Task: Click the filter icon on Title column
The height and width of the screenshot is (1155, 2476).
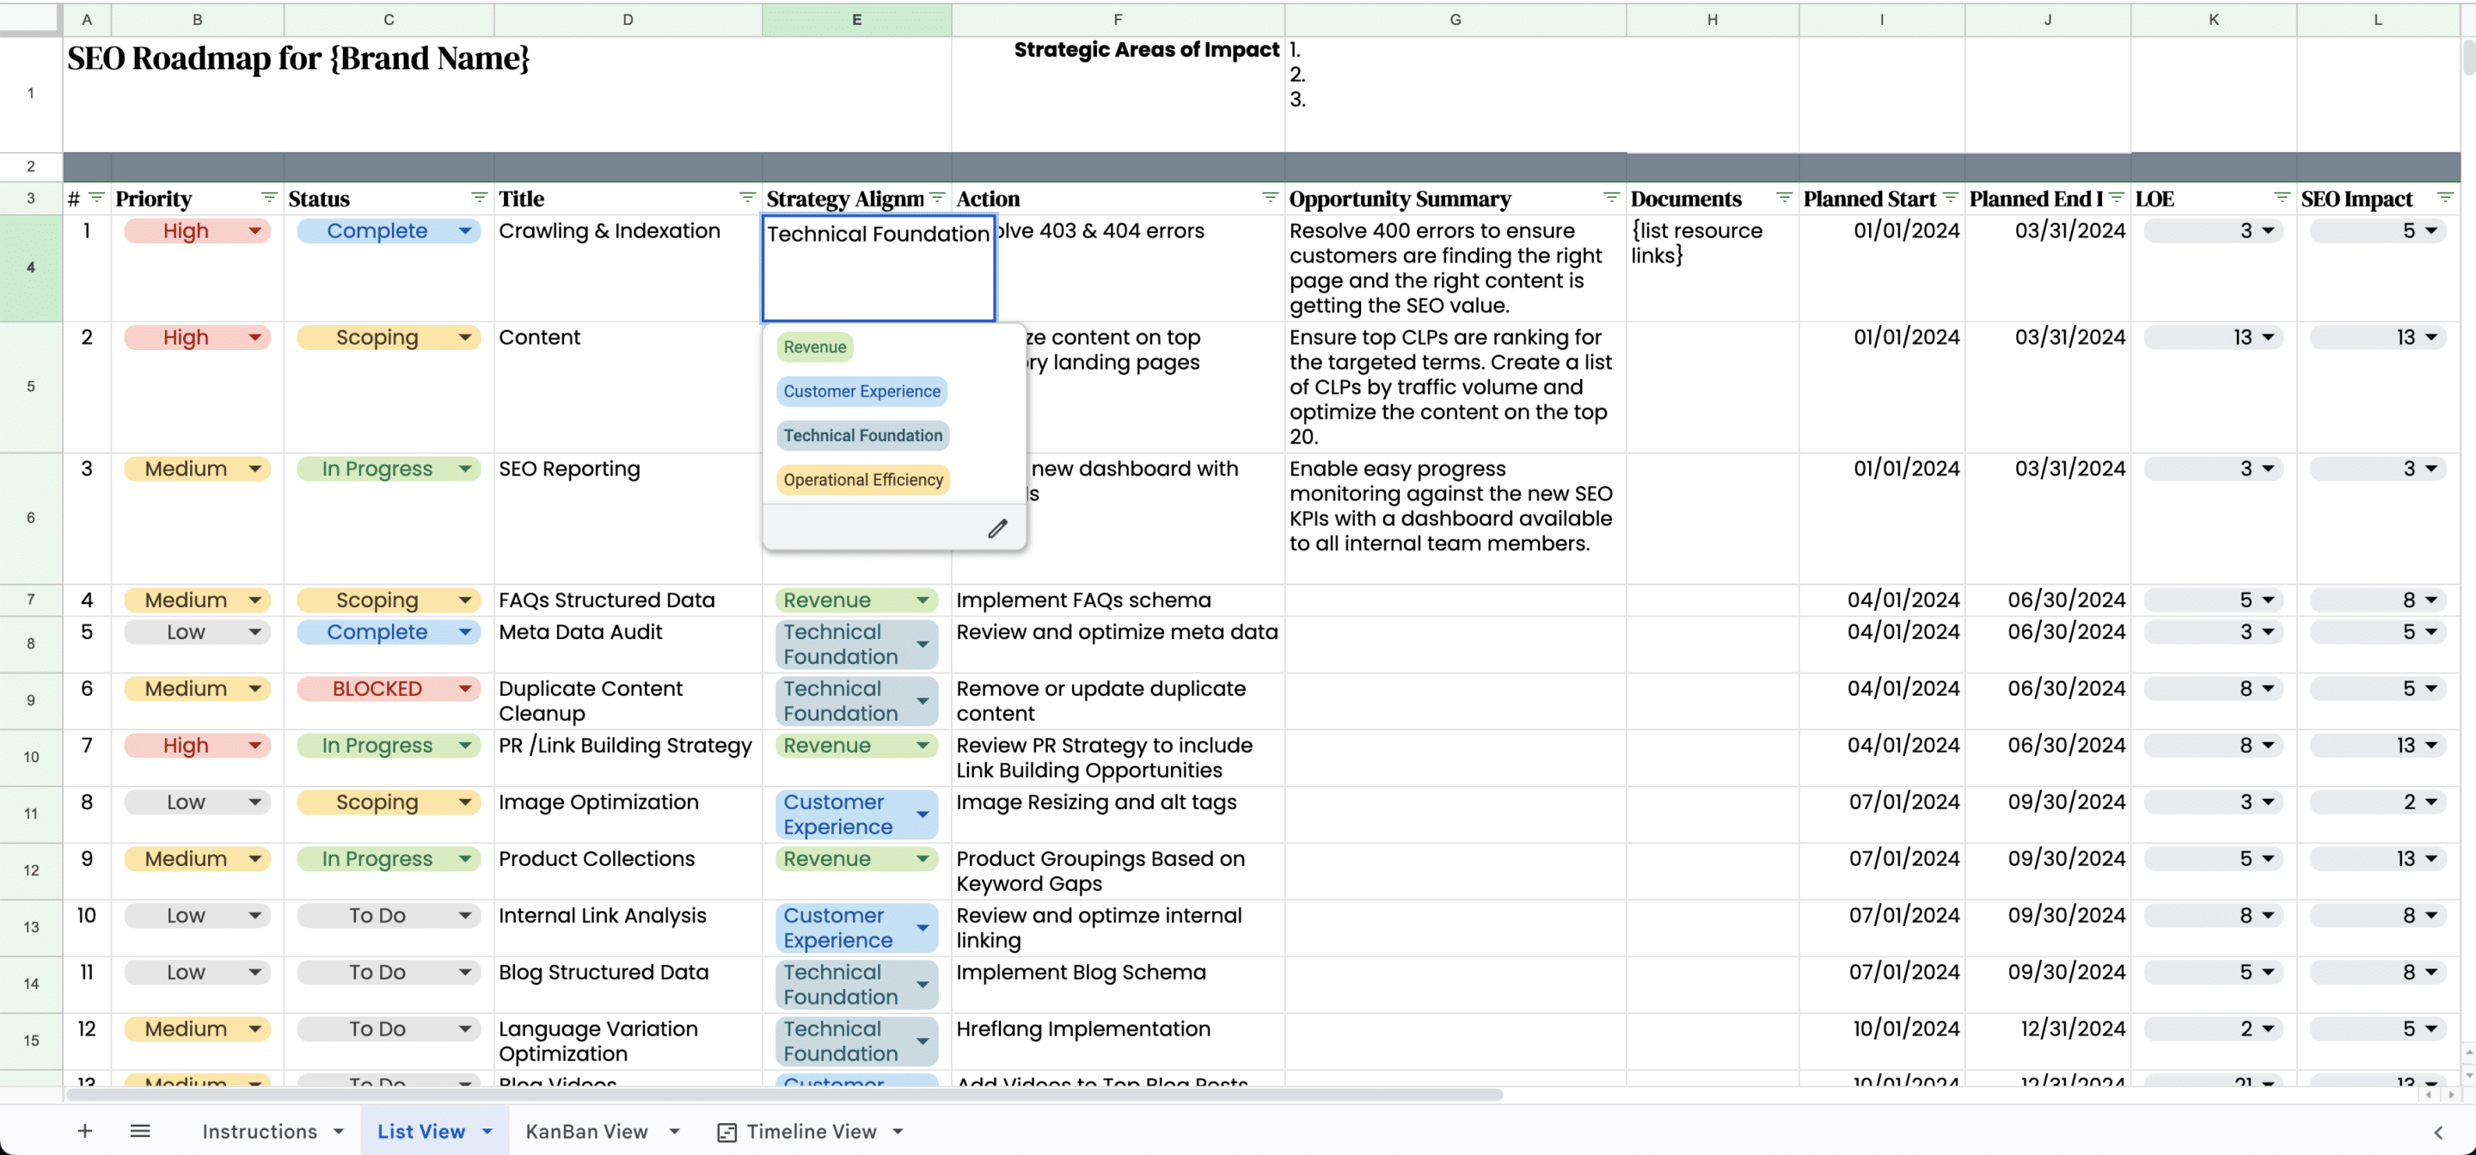Action: coord(744,198)
